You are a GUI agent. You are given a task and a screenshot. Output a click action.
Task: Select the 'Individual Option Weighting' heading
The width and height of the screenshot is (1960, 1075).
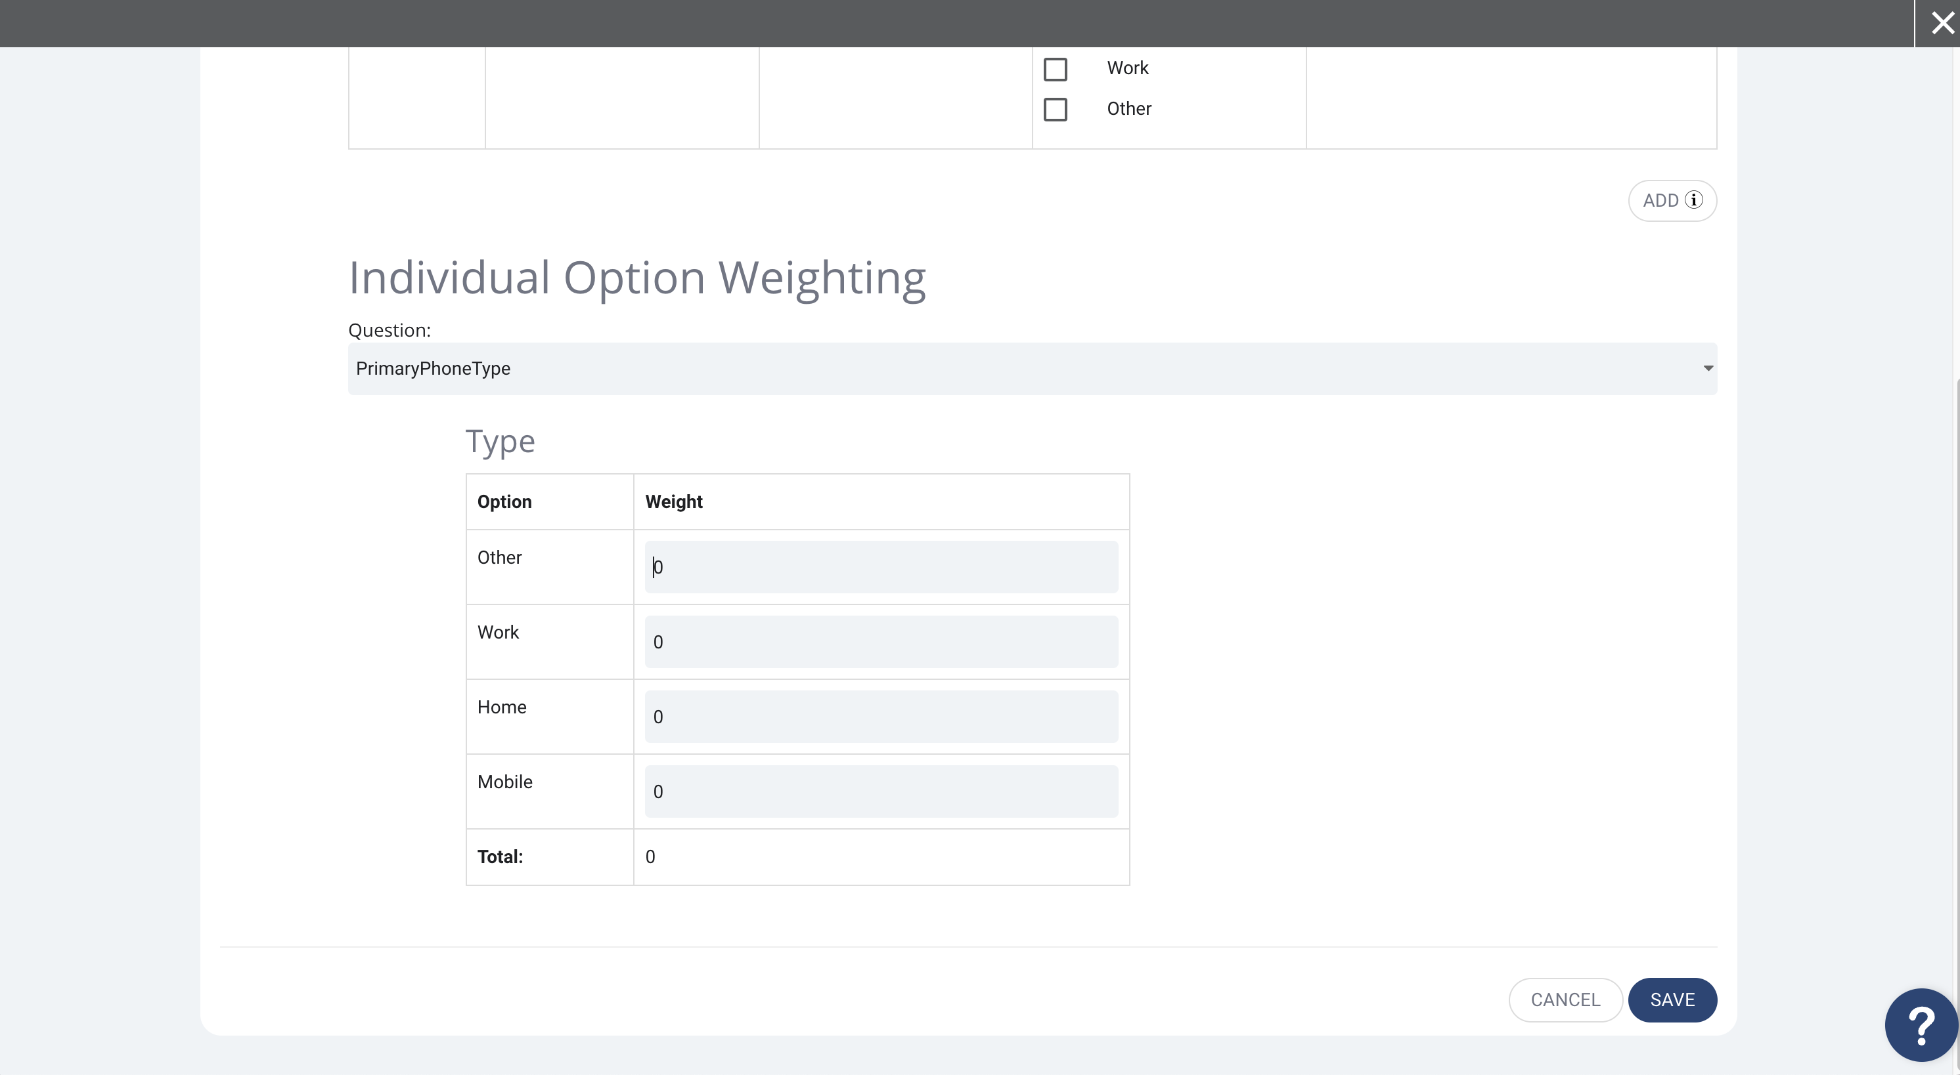pyautogui.click(x=637, y=278)
